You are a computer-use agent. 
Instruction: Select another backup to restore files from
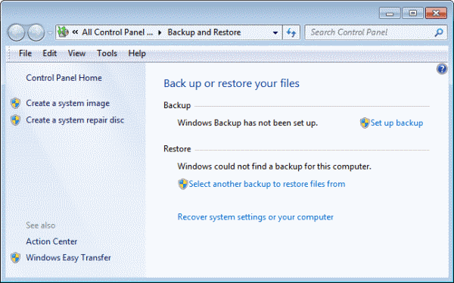tap(267, 184)
